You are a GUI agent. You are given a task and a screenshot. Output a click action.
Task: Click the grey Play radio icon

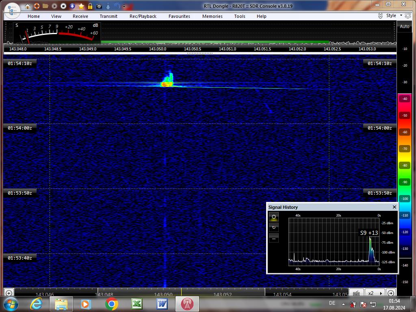pos(54,6)
